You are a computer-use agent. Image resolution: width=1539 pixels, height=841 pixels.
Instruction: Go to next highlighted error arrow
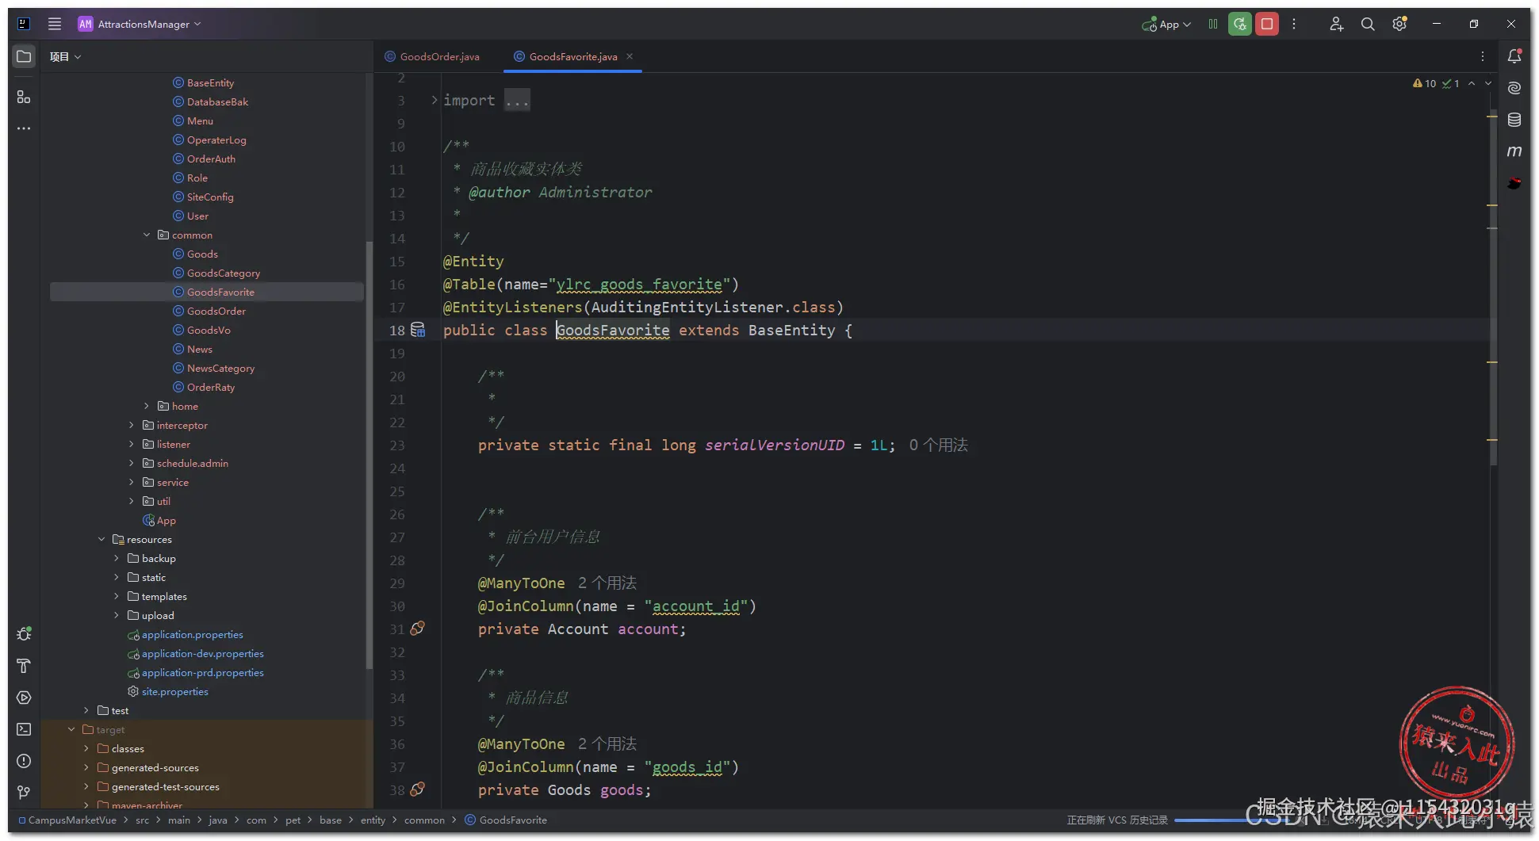pyautogui.click(x=1488, y=83)
